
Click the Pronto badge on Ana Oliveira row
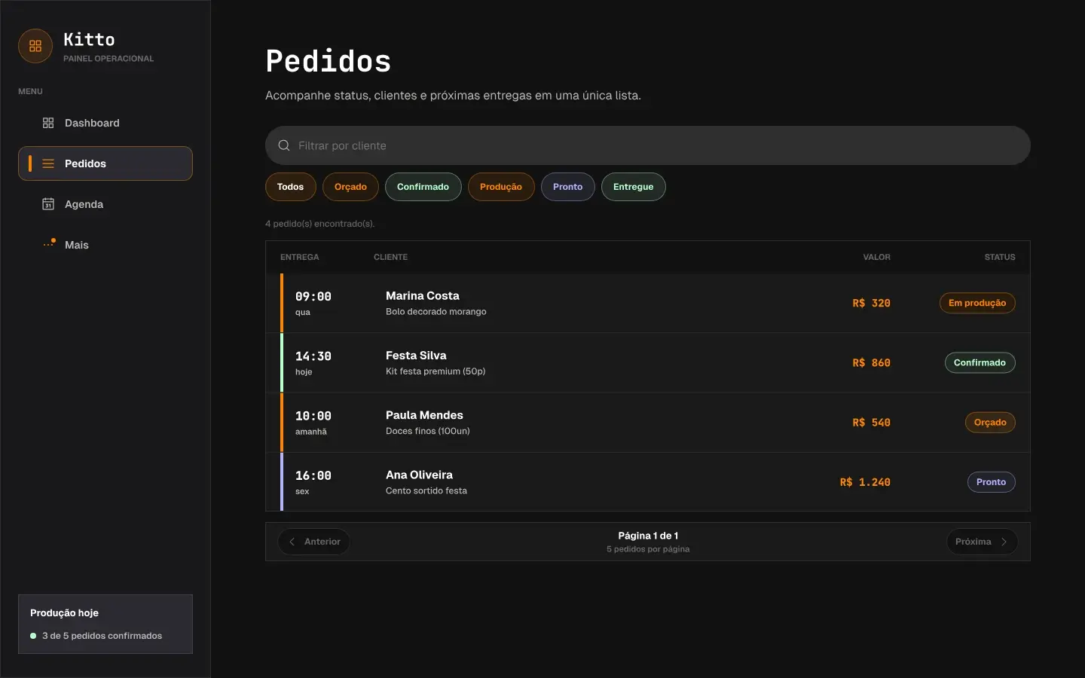(991, 482)
